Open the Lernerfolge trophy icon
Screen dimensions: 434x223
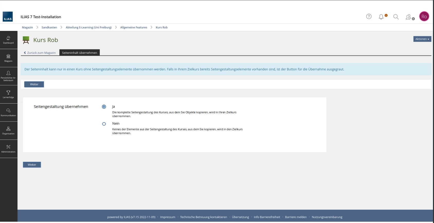click(x=8, y=94)
